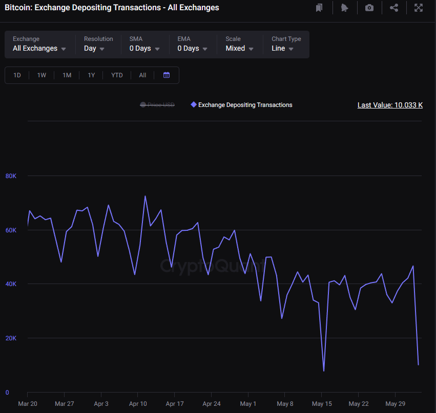Toggle Price USD series in legend

[x=157, y=105]
